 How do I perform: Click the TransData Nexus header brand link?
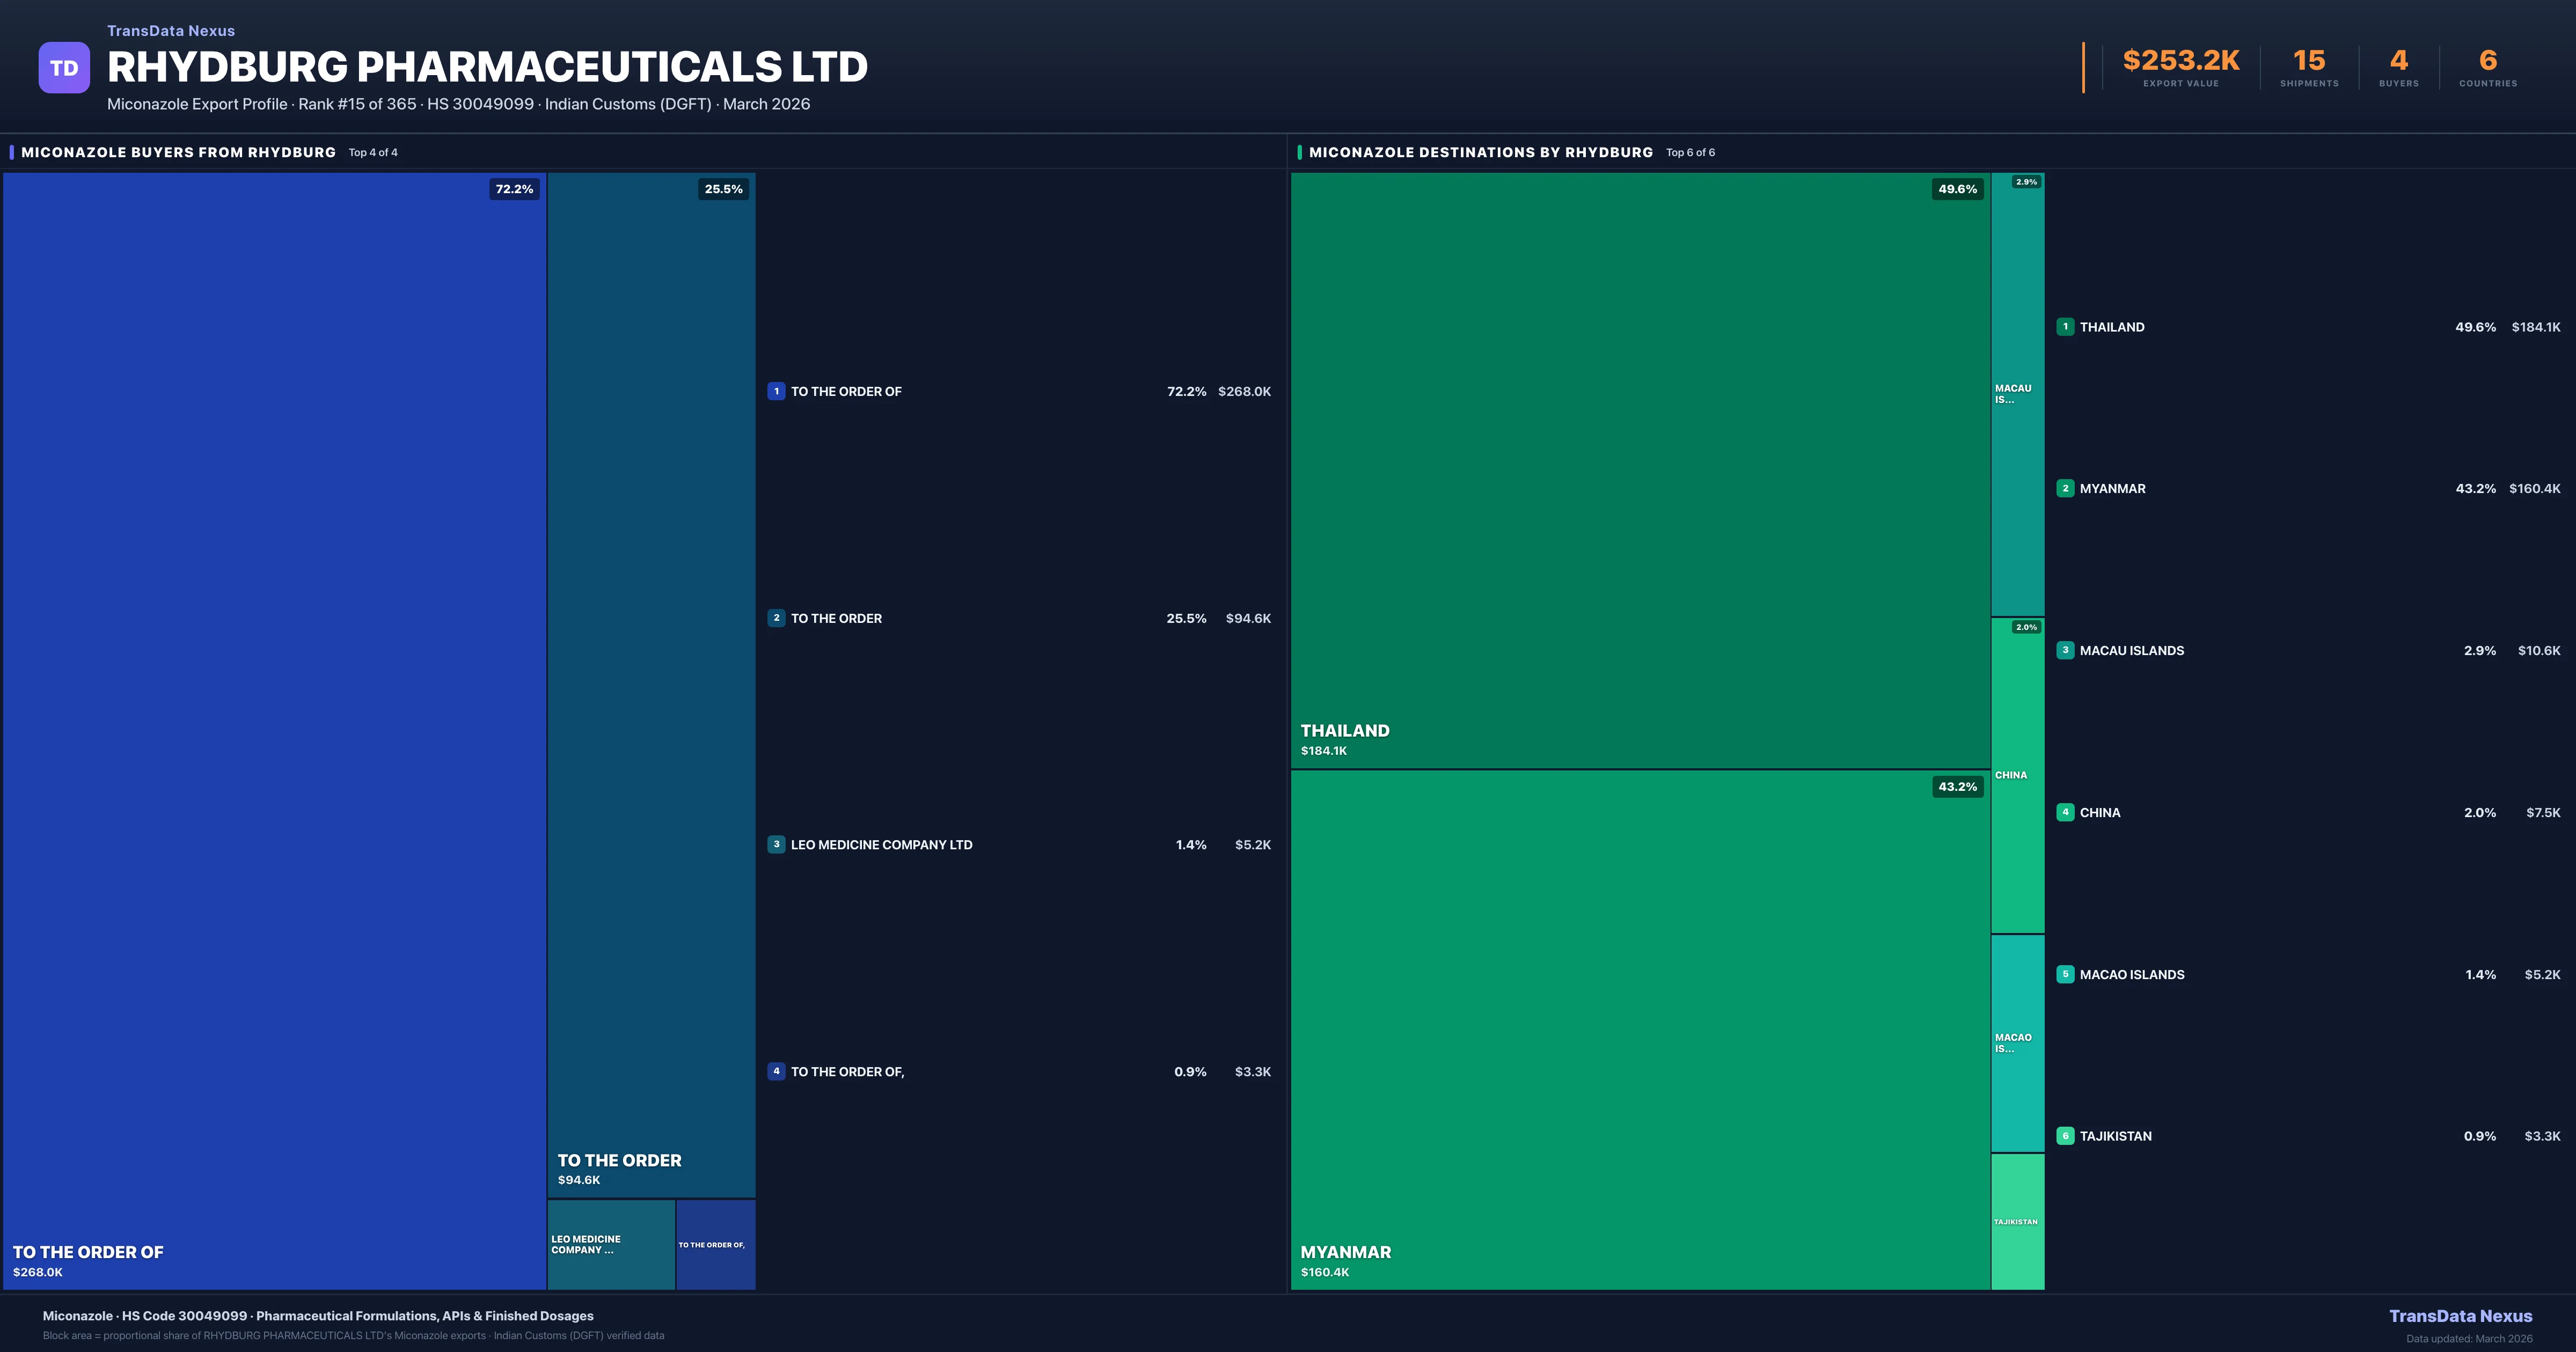tap(171, 31)
